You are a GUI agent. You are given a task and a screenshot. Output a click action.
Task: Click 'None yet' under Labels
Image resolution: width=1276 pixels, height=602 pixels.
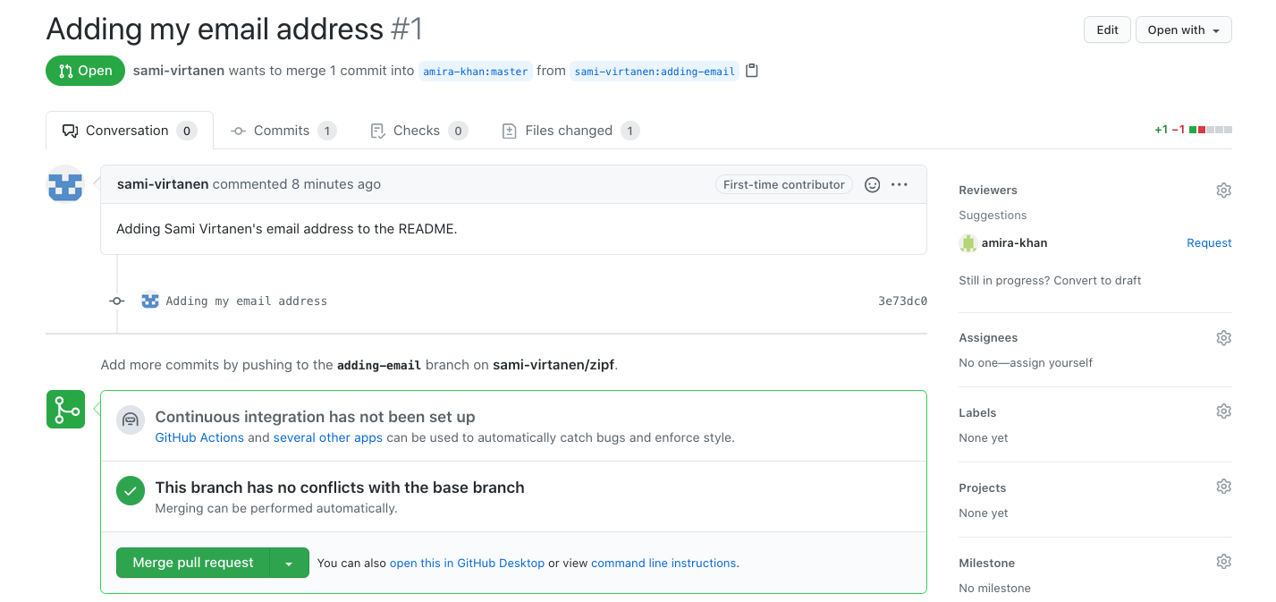984,437
